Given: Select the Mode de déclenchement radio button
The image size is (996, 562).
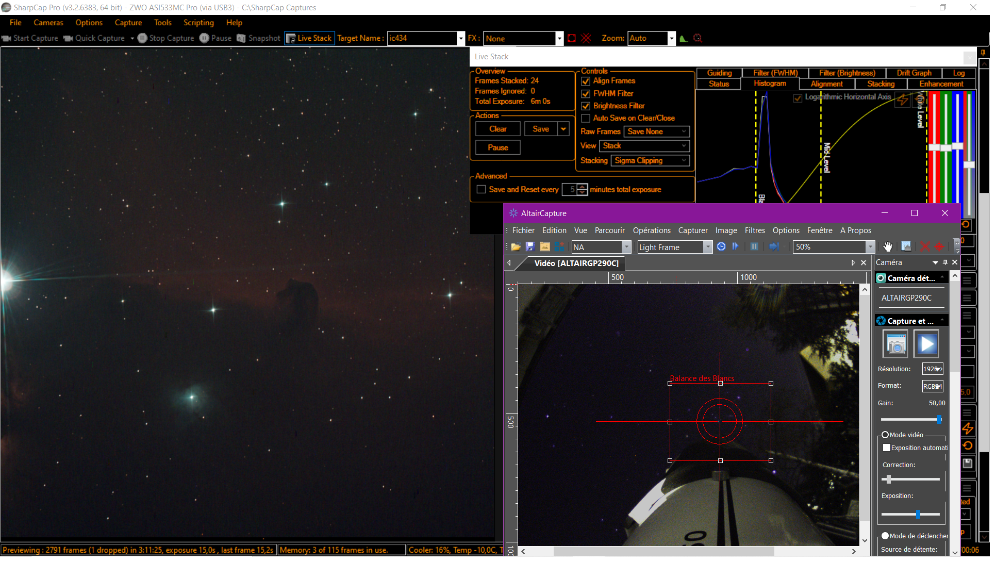Looking at the screenshot, I should pos(885,536).
